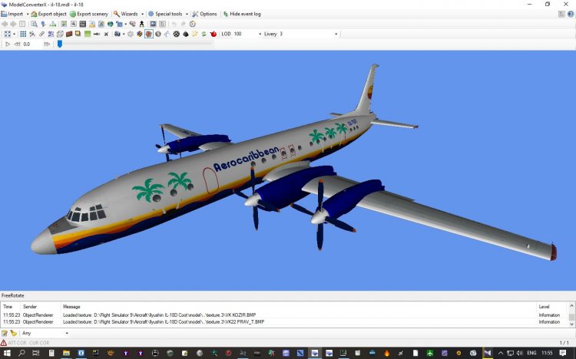This screenshot has width=576, height=359.
Task: Toggle the multicolored cube render mode
Action: (140, 34)
